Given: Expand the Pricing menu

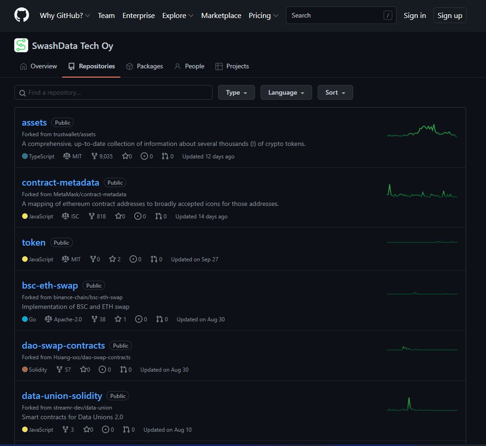Looking at the screenshot, I should click(x=263, y=16).
